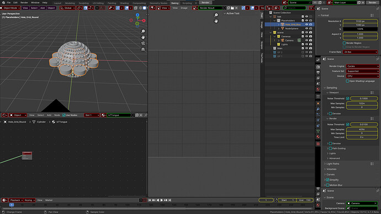381x214 pixels.
Task: Click the Add menu in 3D viewport header
Action: 43,8
